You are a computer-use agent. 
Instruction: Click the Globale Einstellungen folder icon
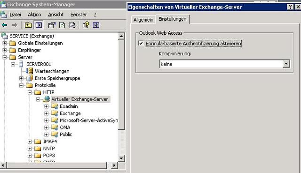click(x=13, y=43)
